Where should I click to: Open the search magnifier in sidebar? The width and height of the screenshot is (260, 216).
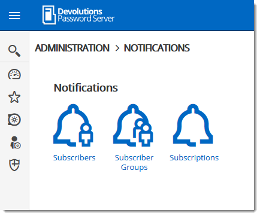(x=14, y=51)
